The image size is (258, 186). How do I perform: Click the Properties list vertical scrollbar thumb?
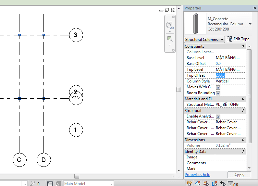coord(249,96)
